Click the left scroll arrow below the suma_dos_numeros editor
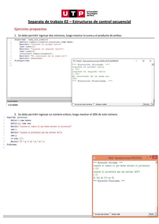 point(8,98)
